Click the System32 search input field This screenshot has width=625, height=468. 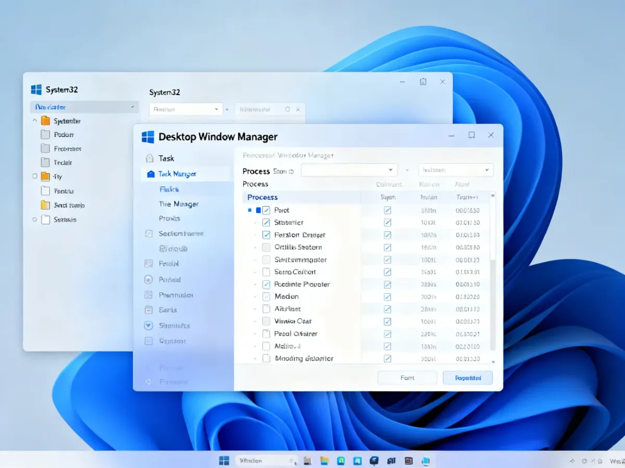pyautogui.click(x=270, y=109)
